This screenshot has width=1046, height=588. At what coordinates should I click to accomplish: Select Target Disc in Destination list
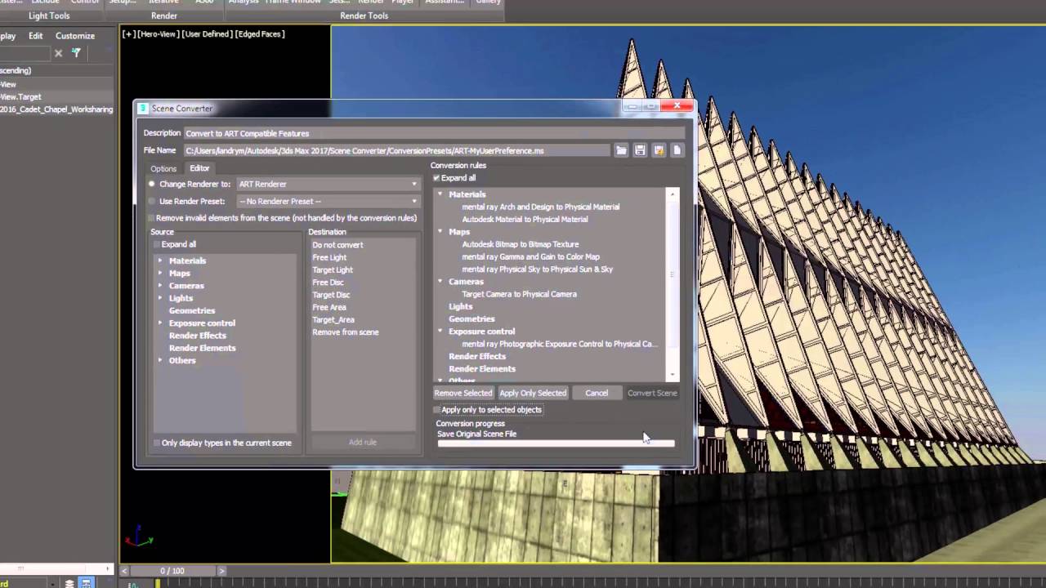(331, 295)
